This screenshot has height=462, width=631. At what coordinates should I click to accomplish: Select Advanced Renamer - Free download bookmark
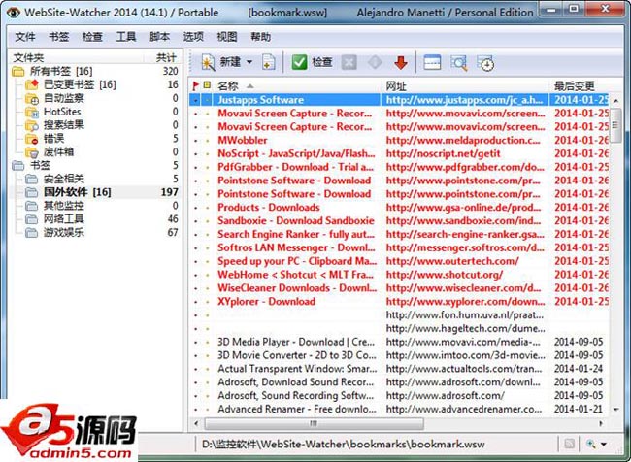[x=297, y=409]
